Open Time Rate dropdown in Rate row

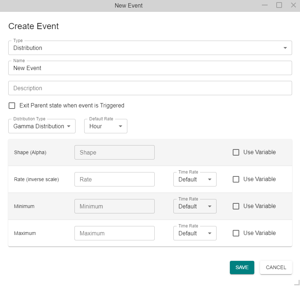tap(195, 179)
